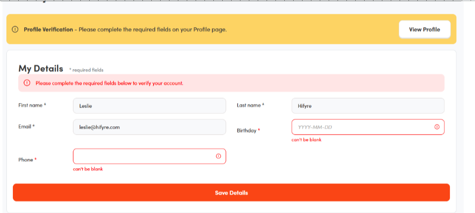475x213 pixels.
Task: Focus the Birthday YYYY-MM-DD input
Action: 362,127
